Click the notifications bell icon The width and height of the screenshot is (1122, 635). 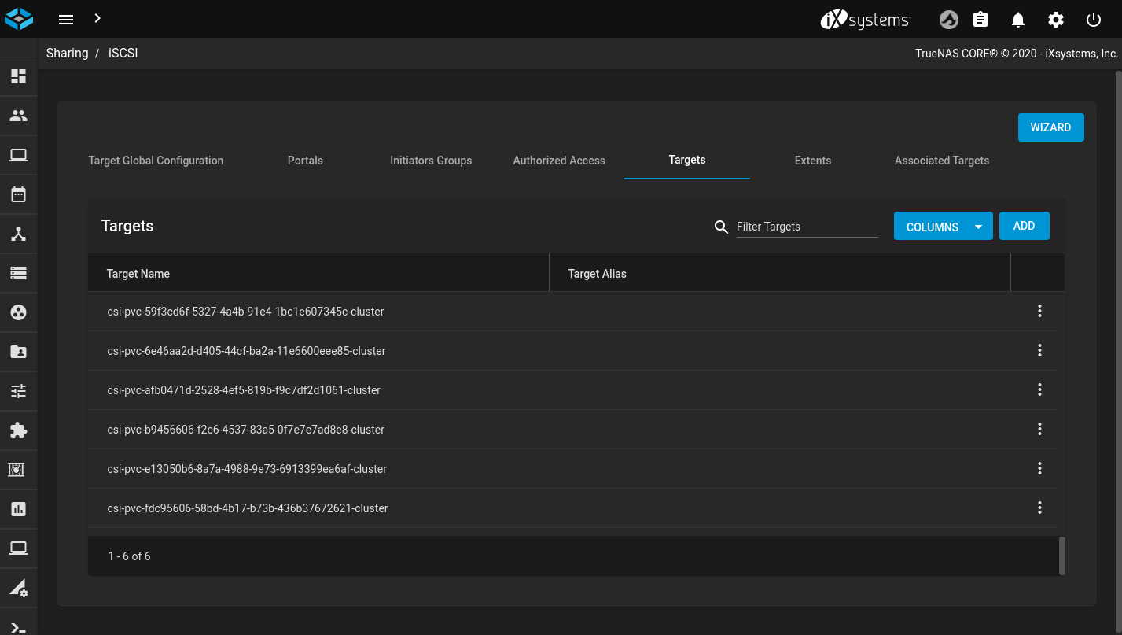point(1018,20)
